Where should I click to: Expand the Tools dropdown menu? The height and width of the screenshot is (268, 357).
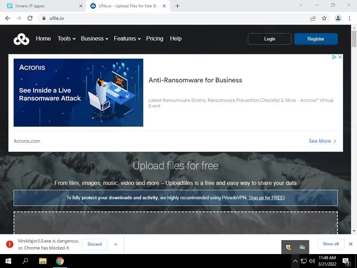(67, 38)
